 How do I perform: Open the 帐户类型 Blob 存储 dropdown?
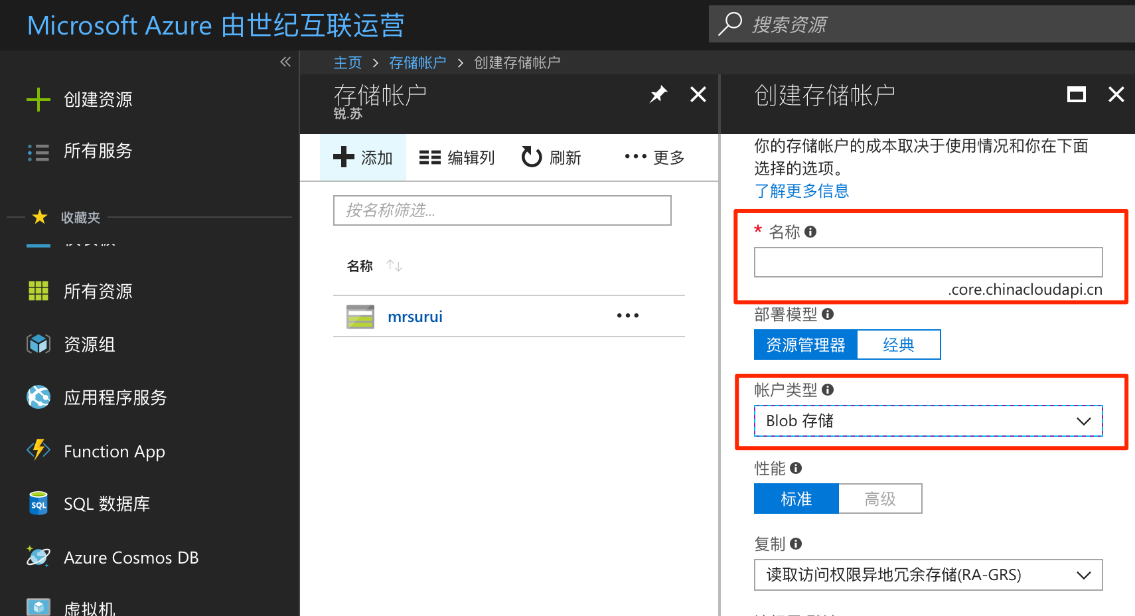pyautogui.click(x=927, y=420)
